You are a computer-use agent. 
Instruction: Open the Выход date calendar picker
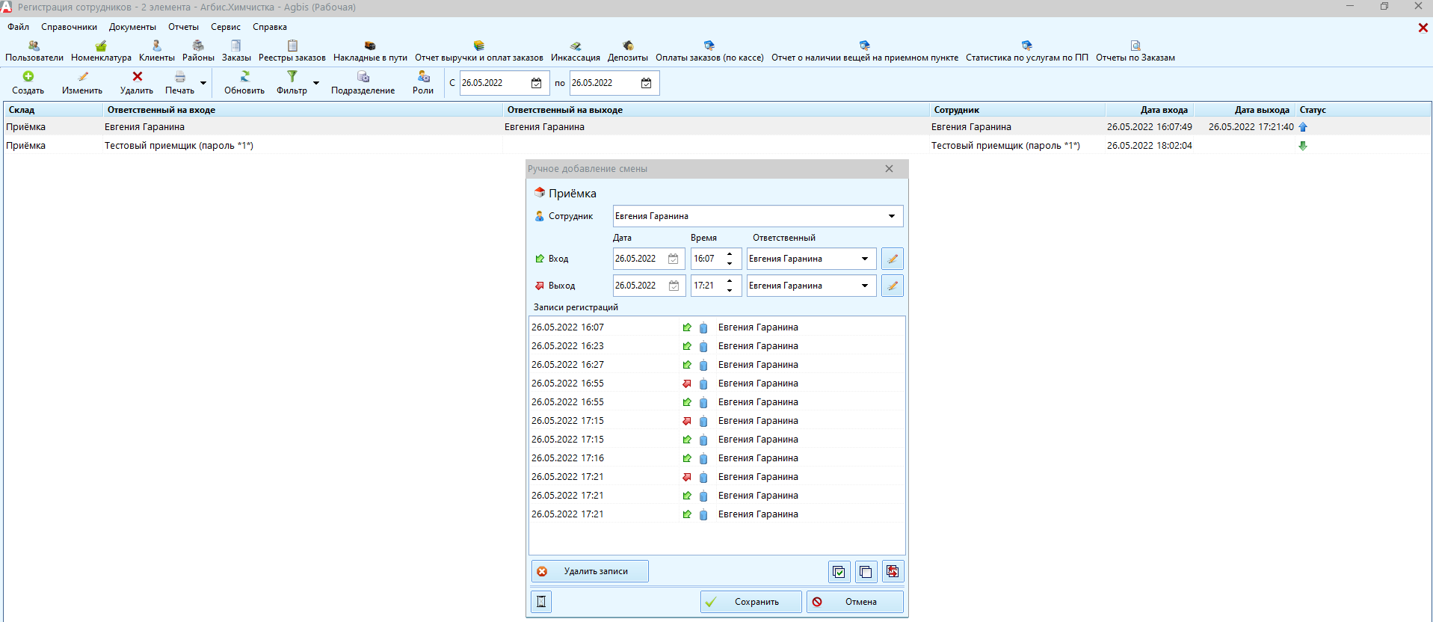coord(674,286)
